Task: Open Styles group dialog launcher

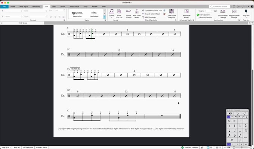Action: click(105, 20)
